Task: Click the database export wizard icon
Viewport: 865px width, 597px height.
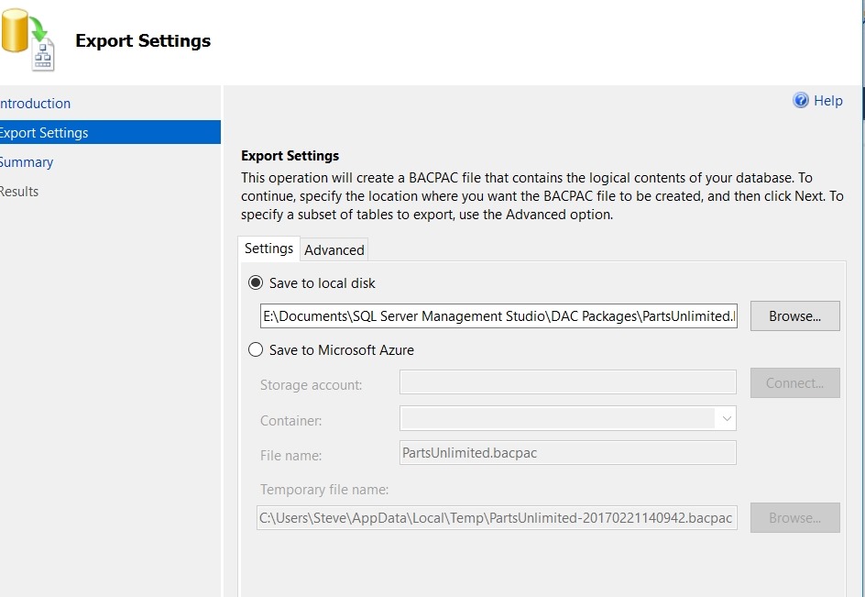Action: point(29,40)
